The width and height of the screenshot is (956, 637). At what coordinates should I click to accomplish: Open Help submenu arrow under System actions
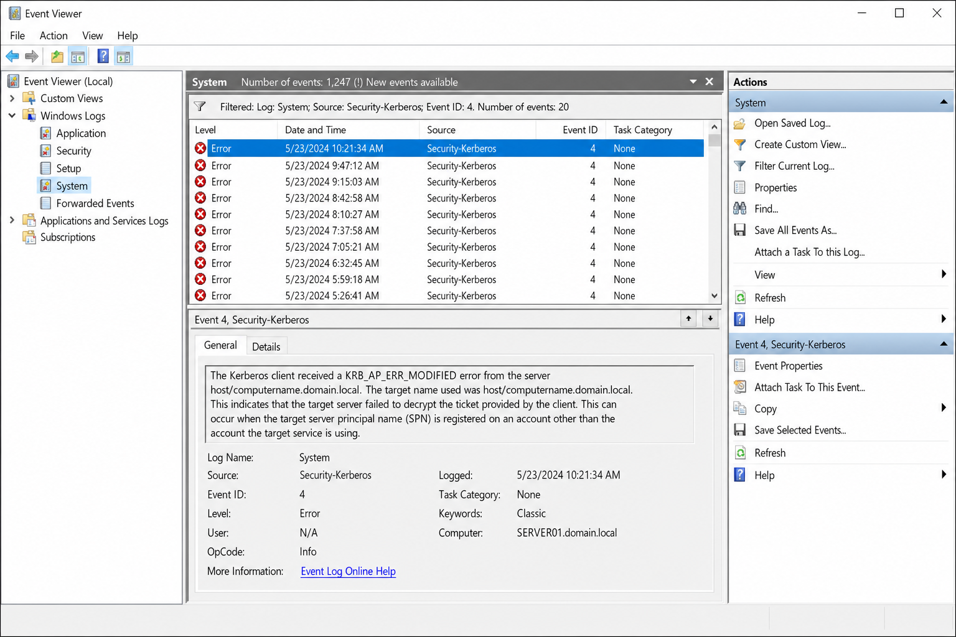click(944, 319)
